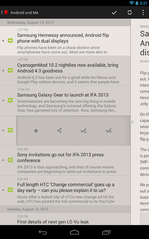Viewport: 149px width, 239px height.
Task: Open CyanogenMod 10.2 nightlies article
Action: point(65,71)
